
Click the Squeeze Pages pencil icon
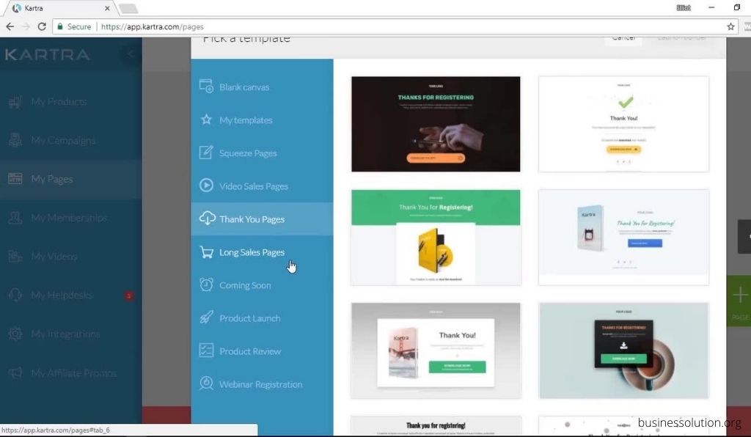point(206,153)
